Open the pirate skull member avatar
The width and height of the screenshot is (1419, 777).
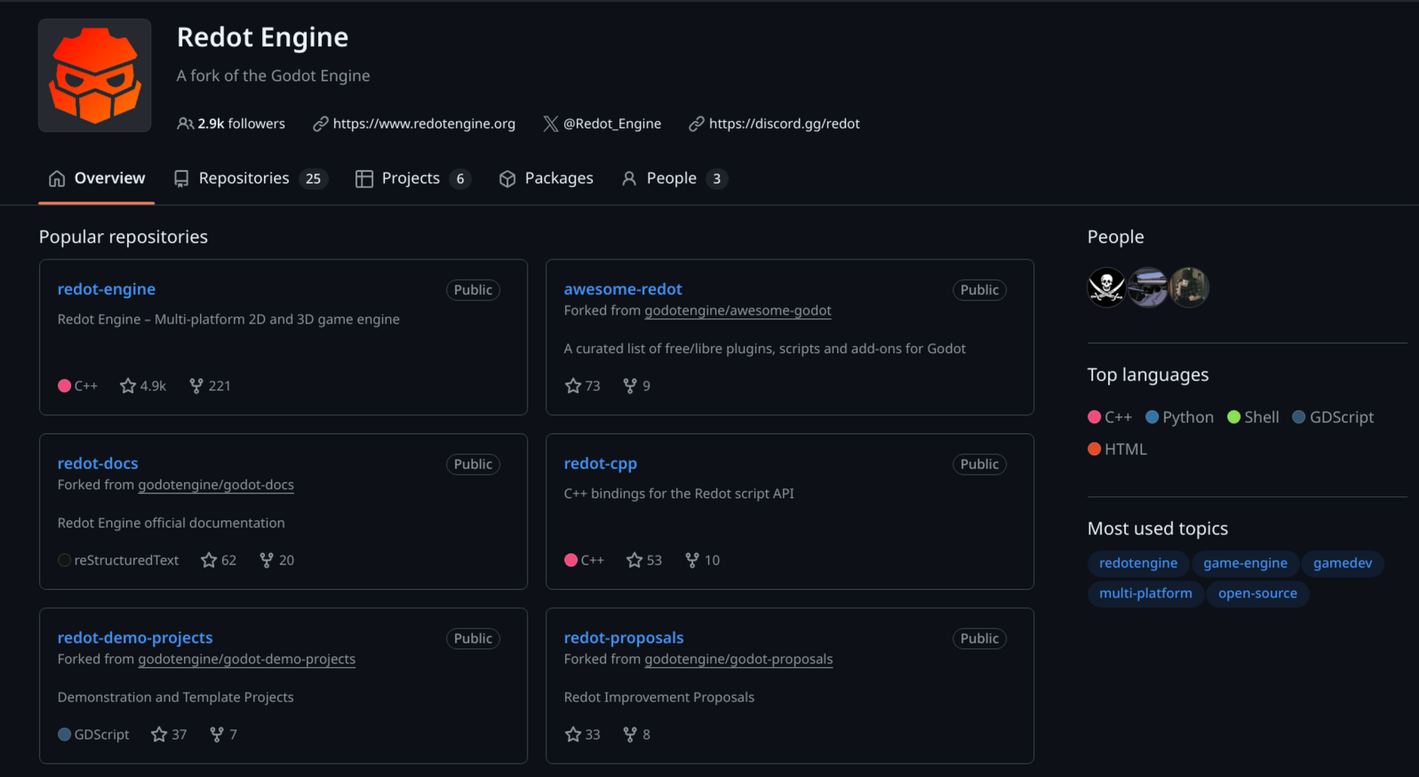1106,287
